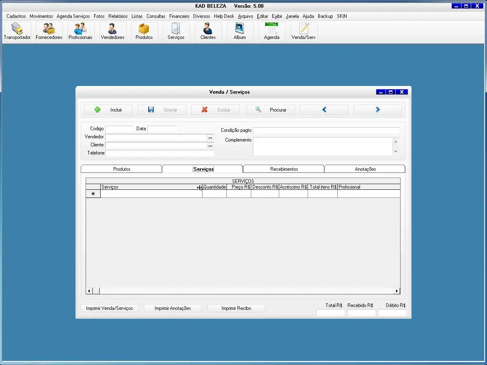
Task: Open the Vendedores toolbar icon
Action: tap(112, 32)
